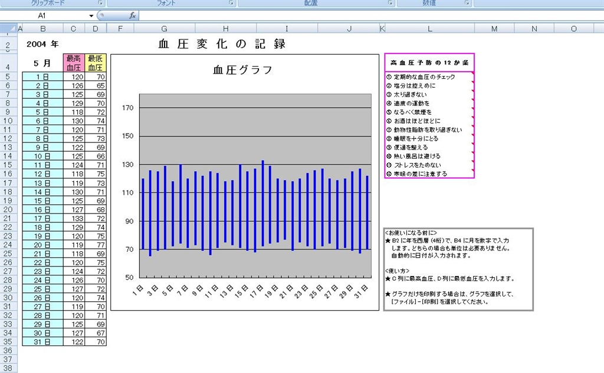604x373 pixels.
Task: Open the クリップボード group dialog launcher
Action: tap(100, 3)
